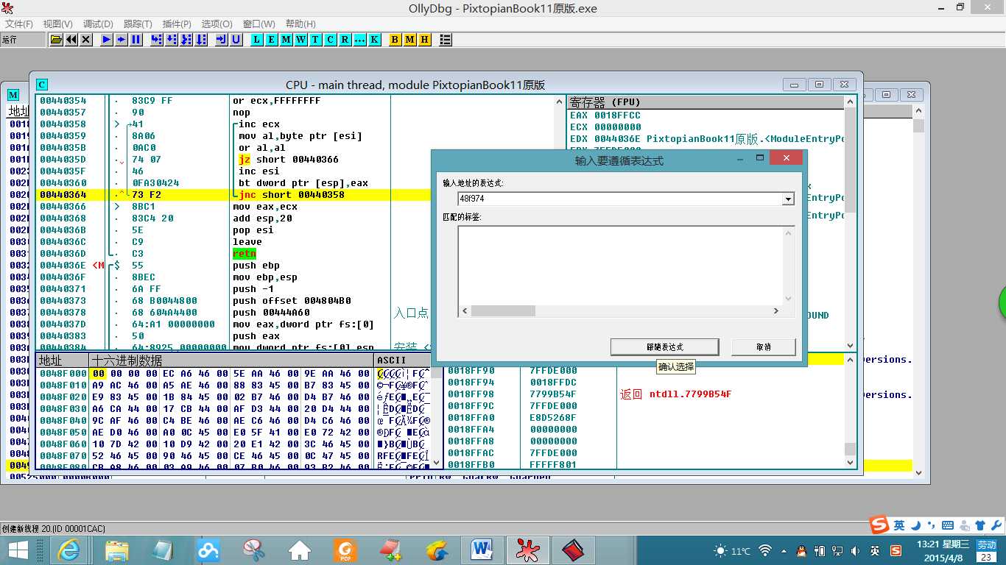Click the 'C' icon in the CPU window title bar
The image size is (1006, 565).
click(x=42, y=85)
